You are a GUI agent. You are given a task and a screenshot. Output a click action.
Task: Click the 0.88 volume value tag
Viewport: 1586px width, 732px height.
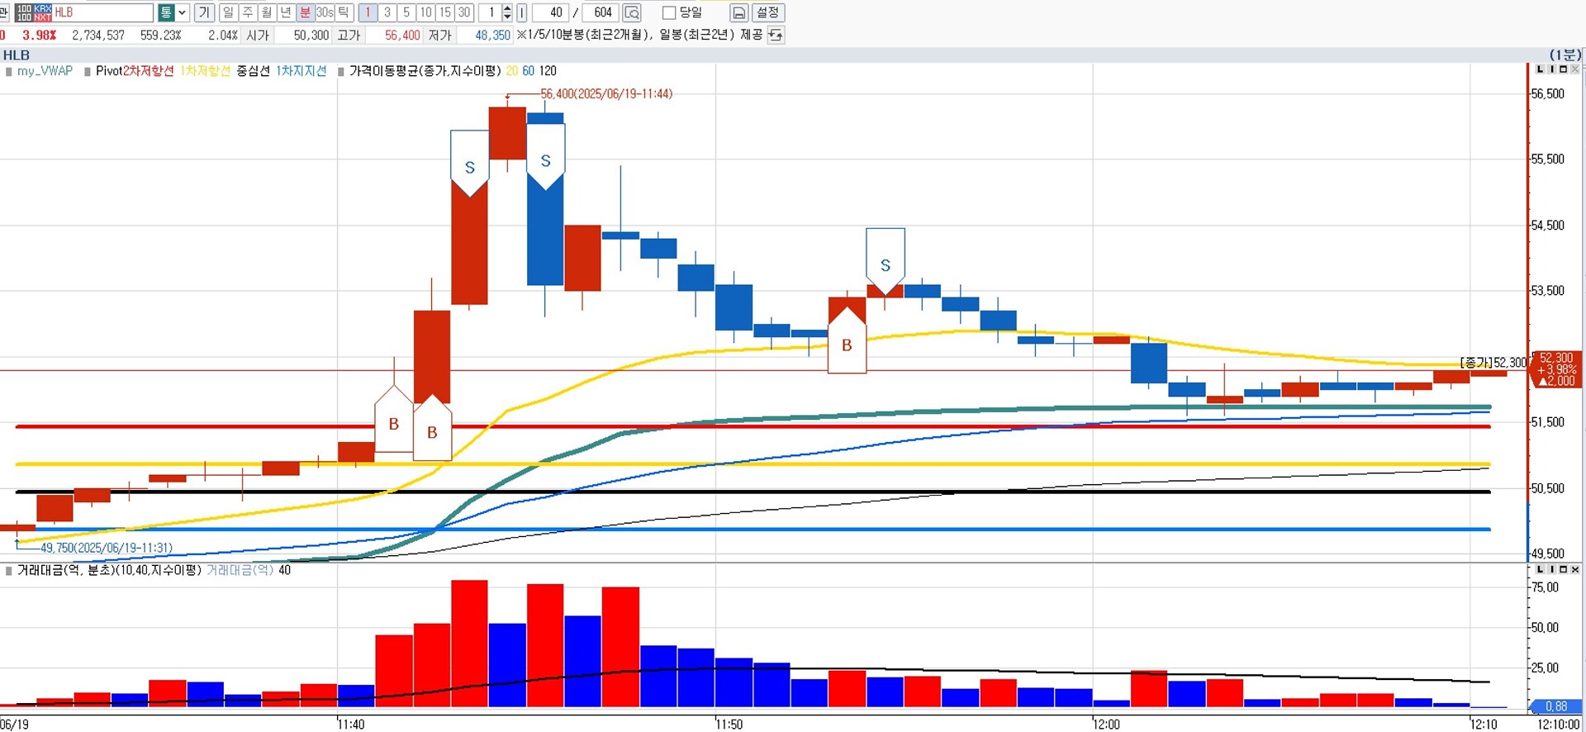(1556, 706)
